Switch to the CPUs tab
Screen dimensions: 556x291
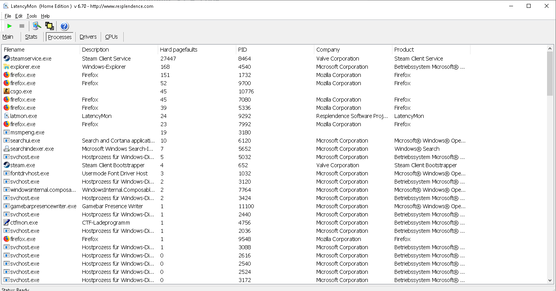coord(111,36)
